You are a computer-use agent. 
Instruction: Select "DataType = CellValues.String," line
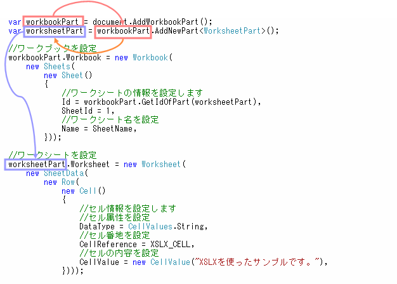click(x=143, y=226)
